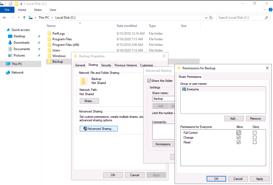Screen dimensions: 273x185
Task: Check Deny box for Change permission
Action: point(255,138)
